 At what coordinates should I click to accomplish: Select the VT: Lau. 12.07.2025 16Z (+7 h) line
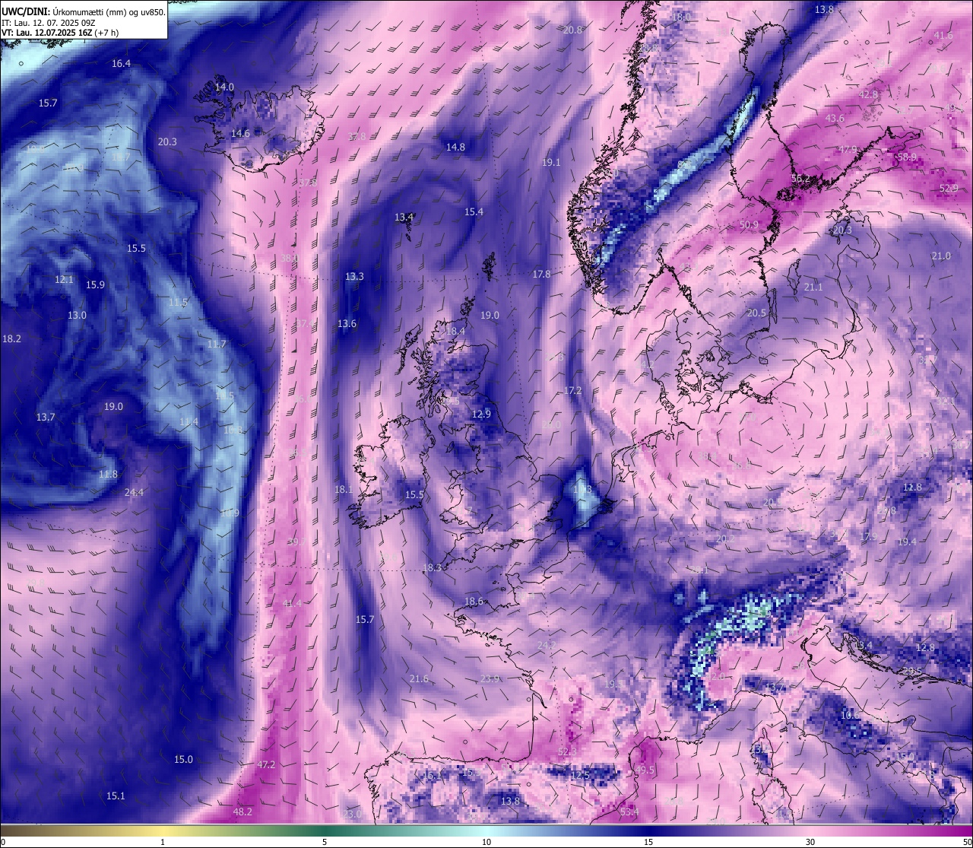(59, 33)
